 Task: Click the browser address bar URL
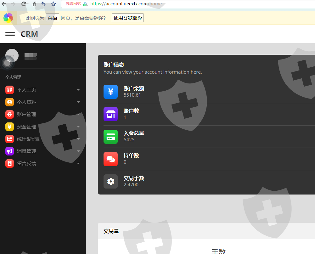[126, 4]
